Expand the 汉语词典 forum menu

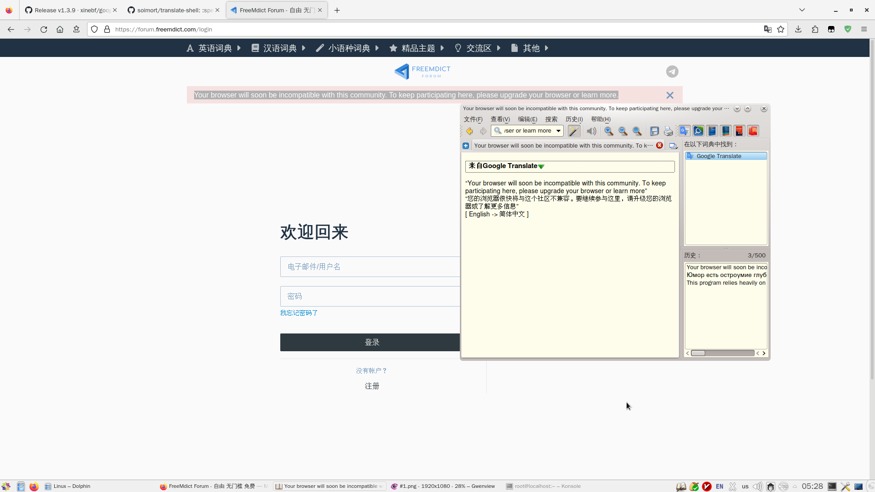coord(278,48)
